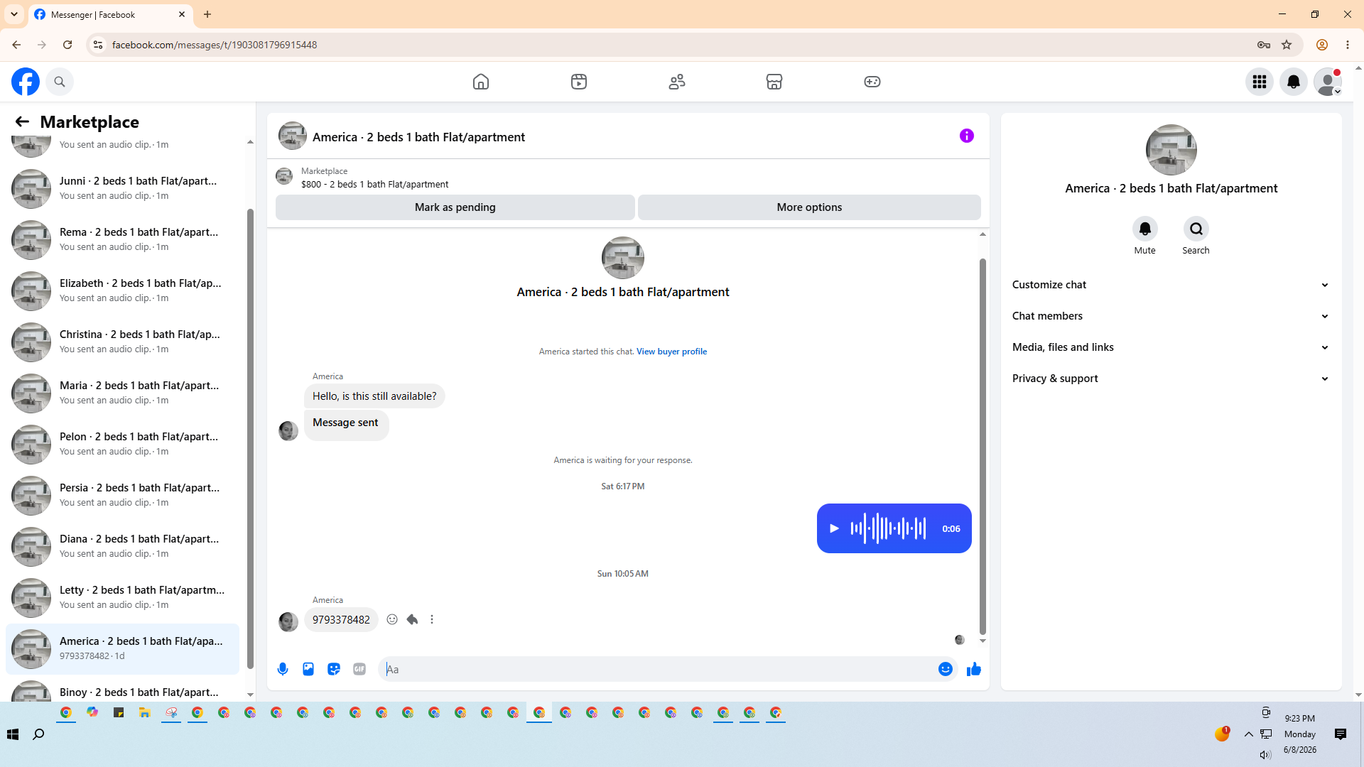Open View buyer profile link
This screenshot has width=1364, height=767.
671,352
